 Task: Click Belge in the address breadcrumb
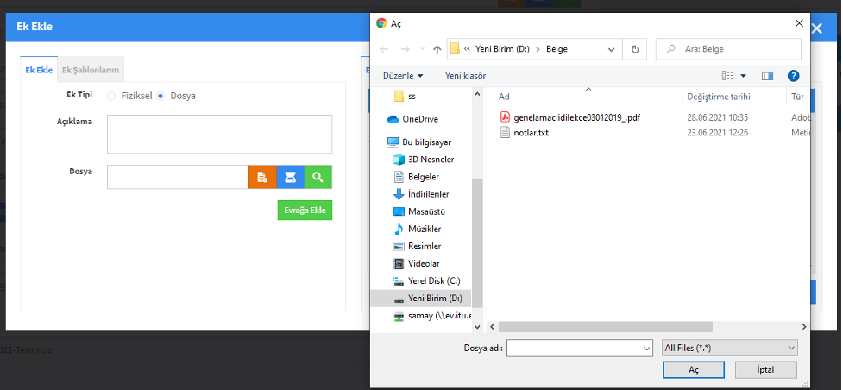coord(557,49)
